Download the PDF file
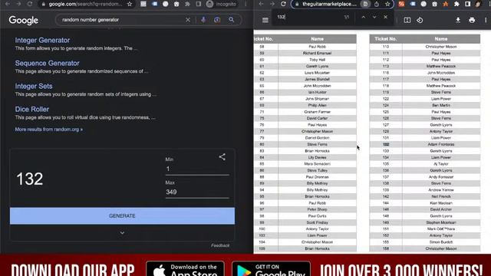The image size is (491, 276). pyautogui.click(x=458, y=20)
